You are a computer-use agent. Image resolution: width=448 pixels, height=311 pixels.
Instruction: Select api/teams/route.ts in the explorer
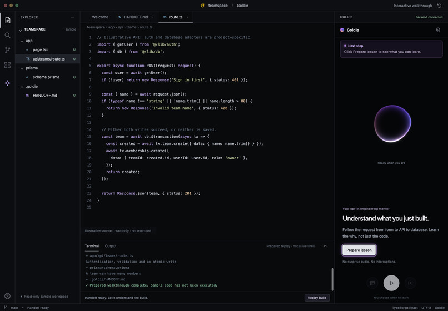[47, 59]
